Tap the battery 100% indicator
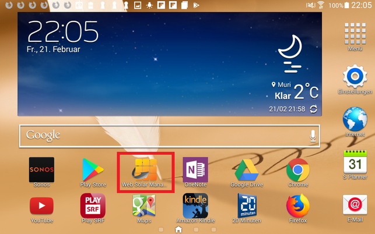The width and height of the screenshot is (375, 234). coord(339,5)
